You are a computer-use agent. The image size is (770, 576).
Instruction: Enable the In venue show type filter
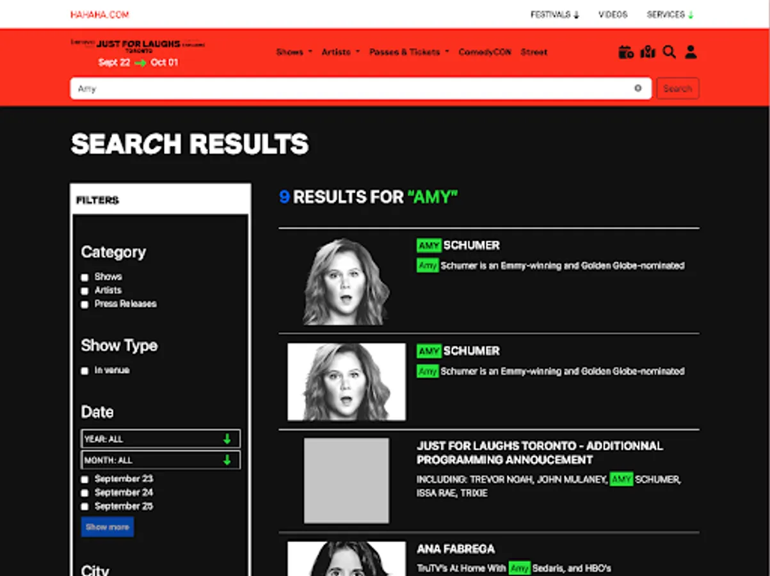click(84, 371)
